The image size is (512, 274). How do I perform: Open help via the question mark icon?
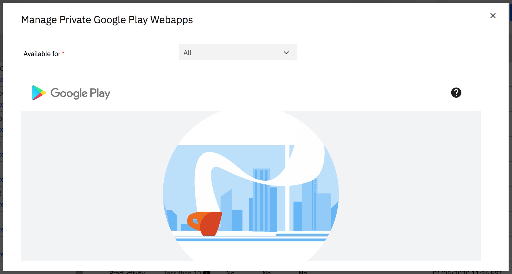tap(456, 92)
